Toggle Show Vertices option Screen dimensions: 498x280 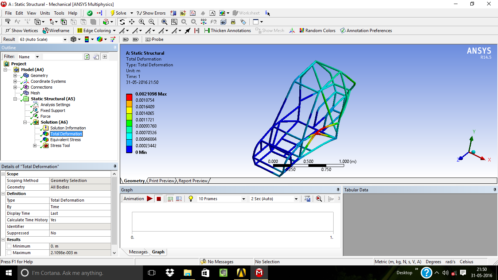coord(22,31)
